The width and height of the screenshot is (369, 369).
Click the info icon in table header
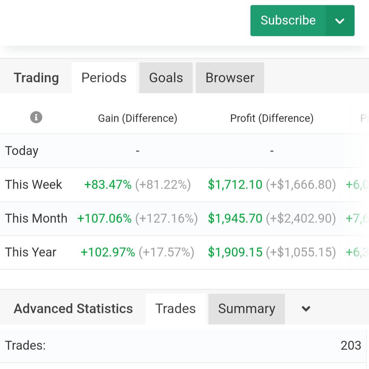36,117
